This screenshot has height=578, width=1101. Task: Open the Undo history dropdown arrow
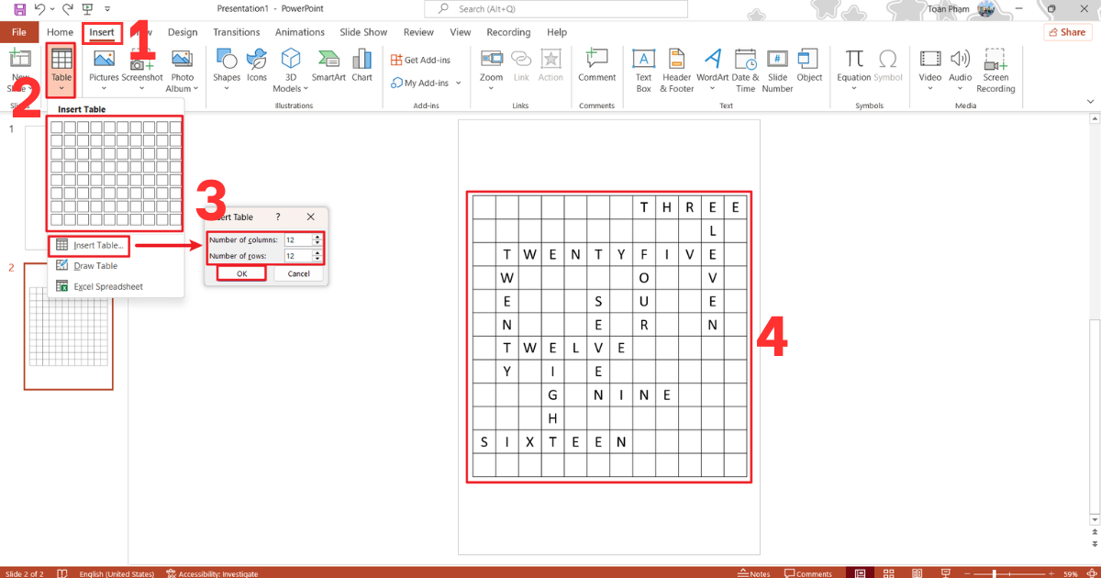52,9
